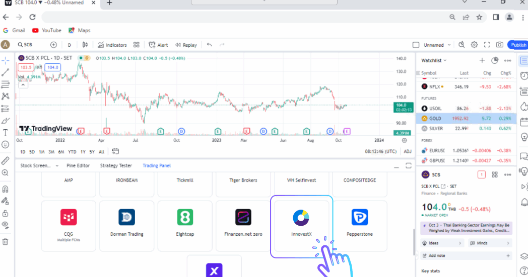This screenshot has width=528, height=277.
Task: Open indicator templates grid
Action: 137,45
